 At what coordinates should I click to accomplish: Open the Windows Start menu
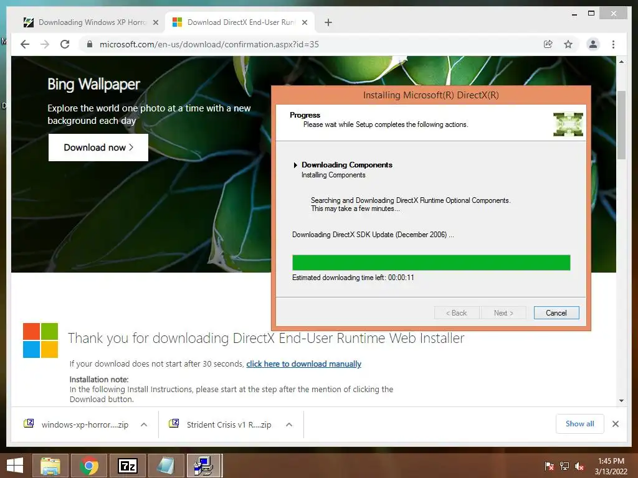[15, 466]
